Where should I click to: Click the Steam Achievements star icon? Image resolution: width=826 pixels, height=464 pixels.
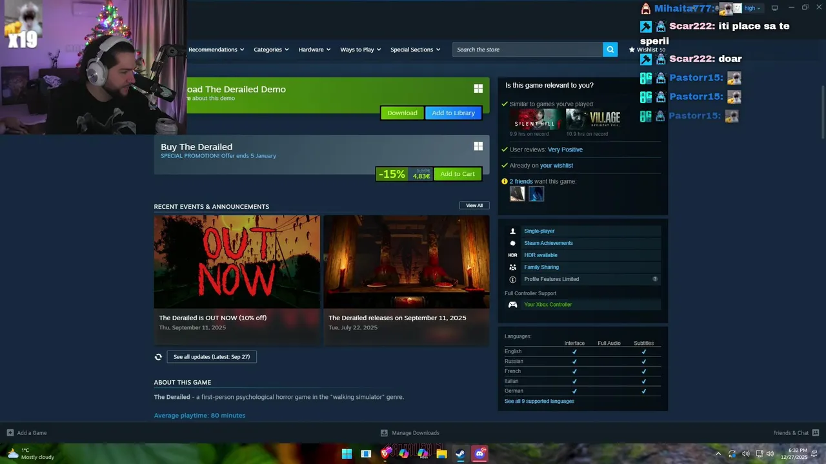(512, 243)
